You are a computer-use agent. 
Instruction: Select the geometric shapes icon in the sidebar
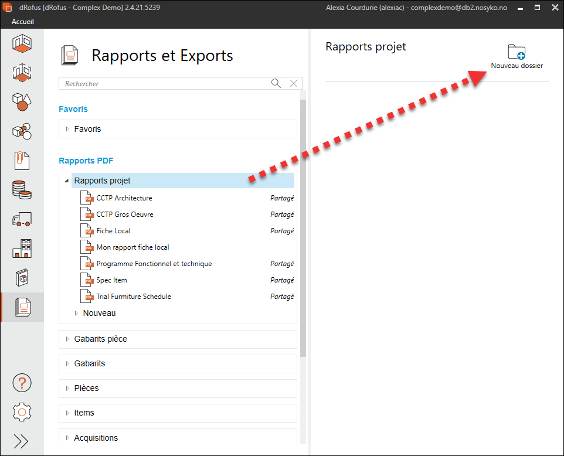point(22,101)
